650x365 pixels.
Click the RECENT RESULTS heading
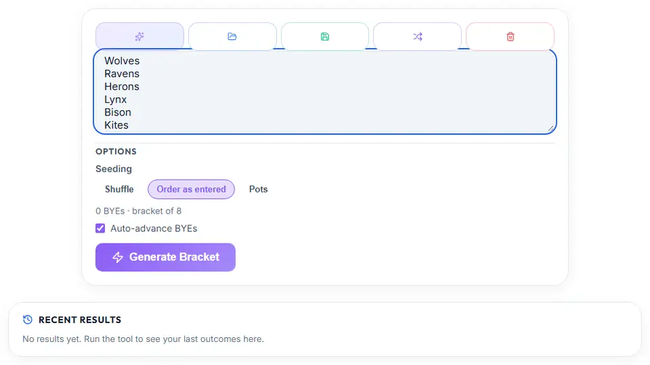[80, 320]
